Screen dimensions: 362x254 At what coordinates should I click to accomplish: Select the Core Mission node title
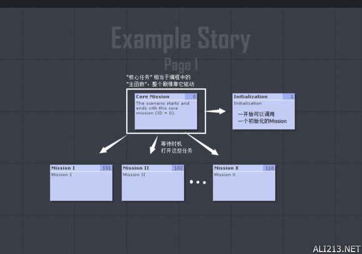click(x=153, y=96)
